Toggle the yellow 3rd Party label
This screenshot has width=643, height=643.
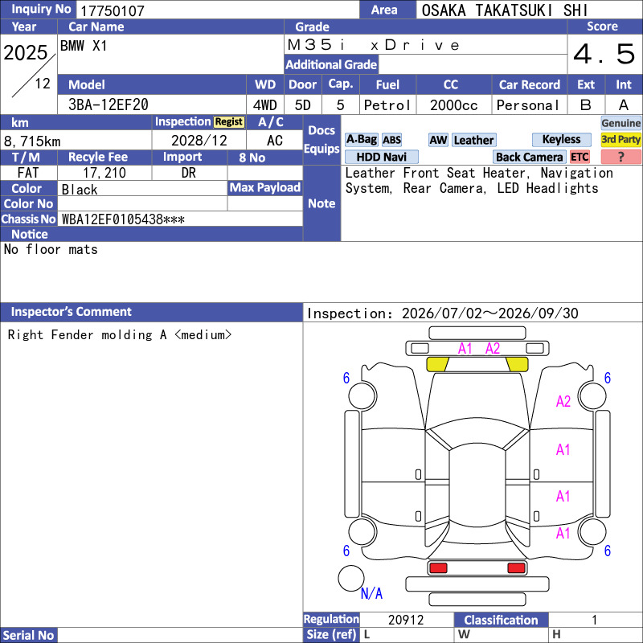[x=620, y=140]
